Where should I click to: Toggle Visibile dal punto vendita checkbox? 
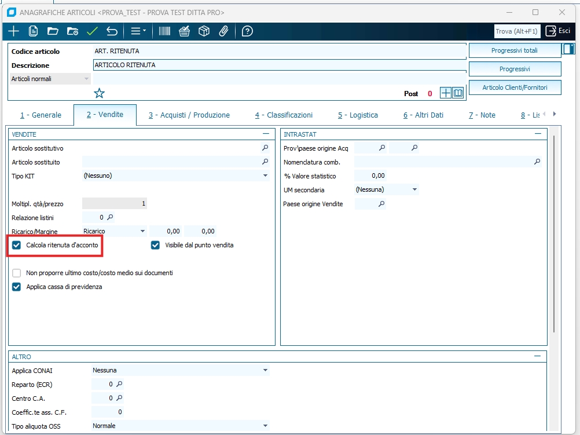(x=155, y=246)
